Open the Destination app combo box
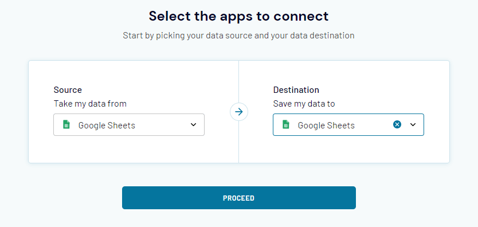Image resolution: width=478 pixels, height=227 pixels. pos(348,124)
